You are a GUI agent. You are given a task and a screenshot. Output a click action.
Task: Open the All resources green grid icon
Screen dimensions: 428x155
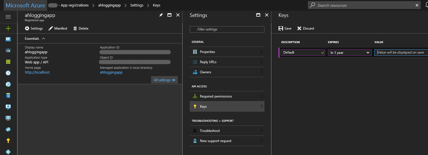[x=8, y=62]
